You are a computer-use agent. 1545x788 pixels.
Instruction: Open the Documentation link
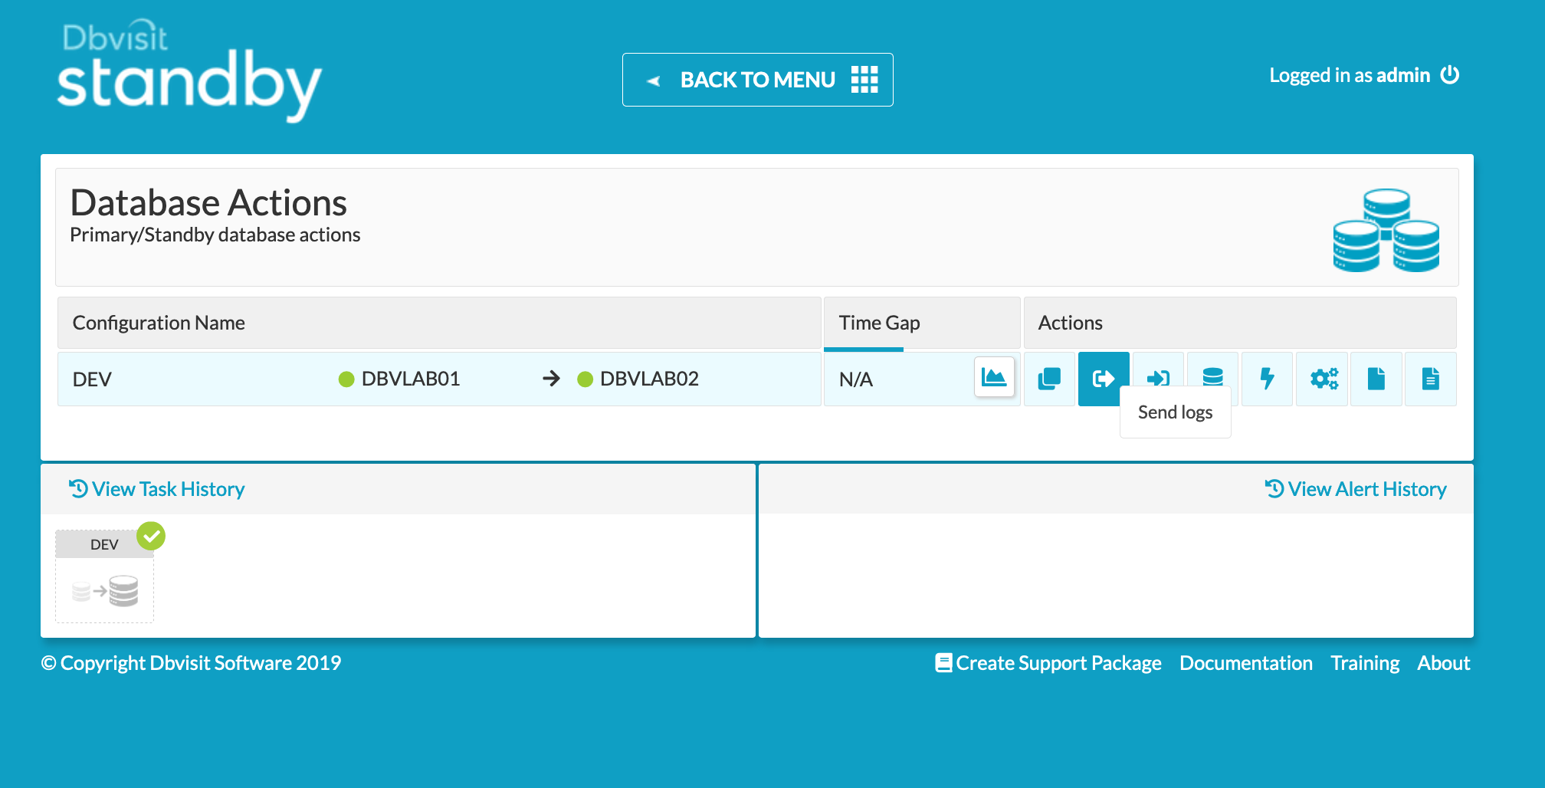(1246, 663)
